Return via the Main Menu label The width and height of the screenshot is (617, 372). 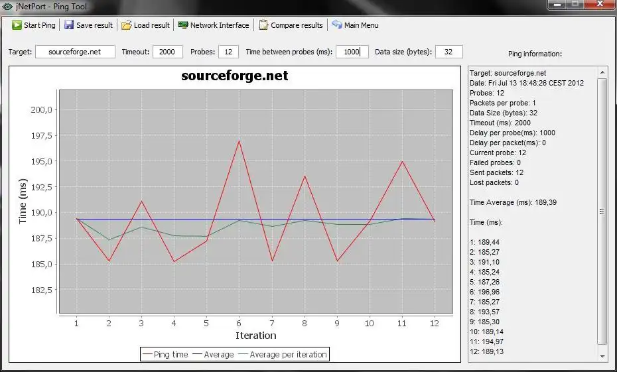(361, 25)
